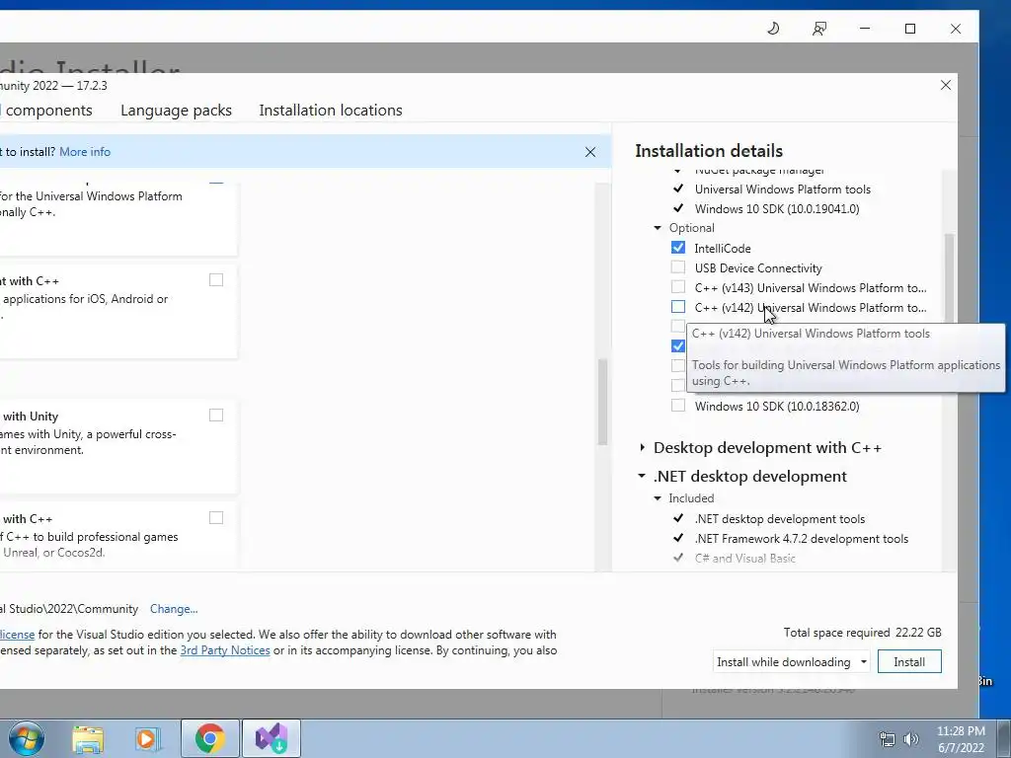Click the Install button
Screen dimensions: 1011x758
pos(909,662)
